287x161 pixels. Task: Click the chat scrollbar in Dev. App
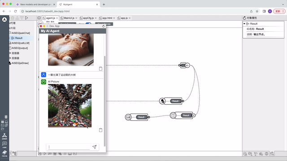104,101
